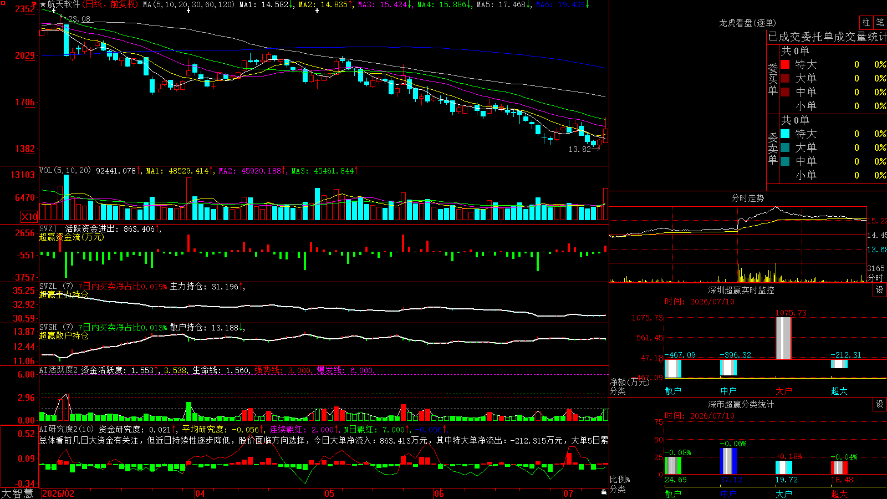Click the 23.08 high price annotation
887x499 pixels.
coord(79,19)
